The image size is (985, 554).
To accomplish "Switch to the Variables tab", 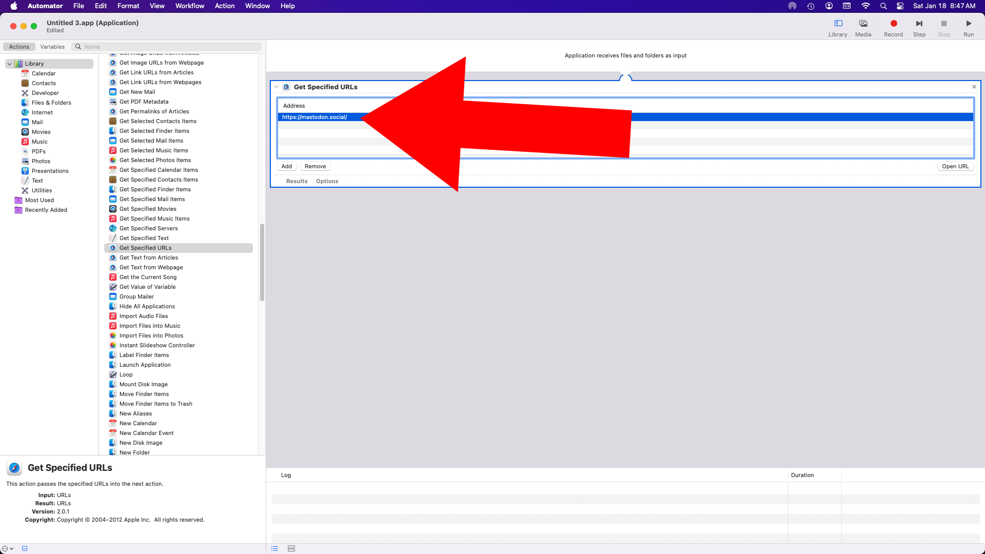I will (x=52, y=47).
